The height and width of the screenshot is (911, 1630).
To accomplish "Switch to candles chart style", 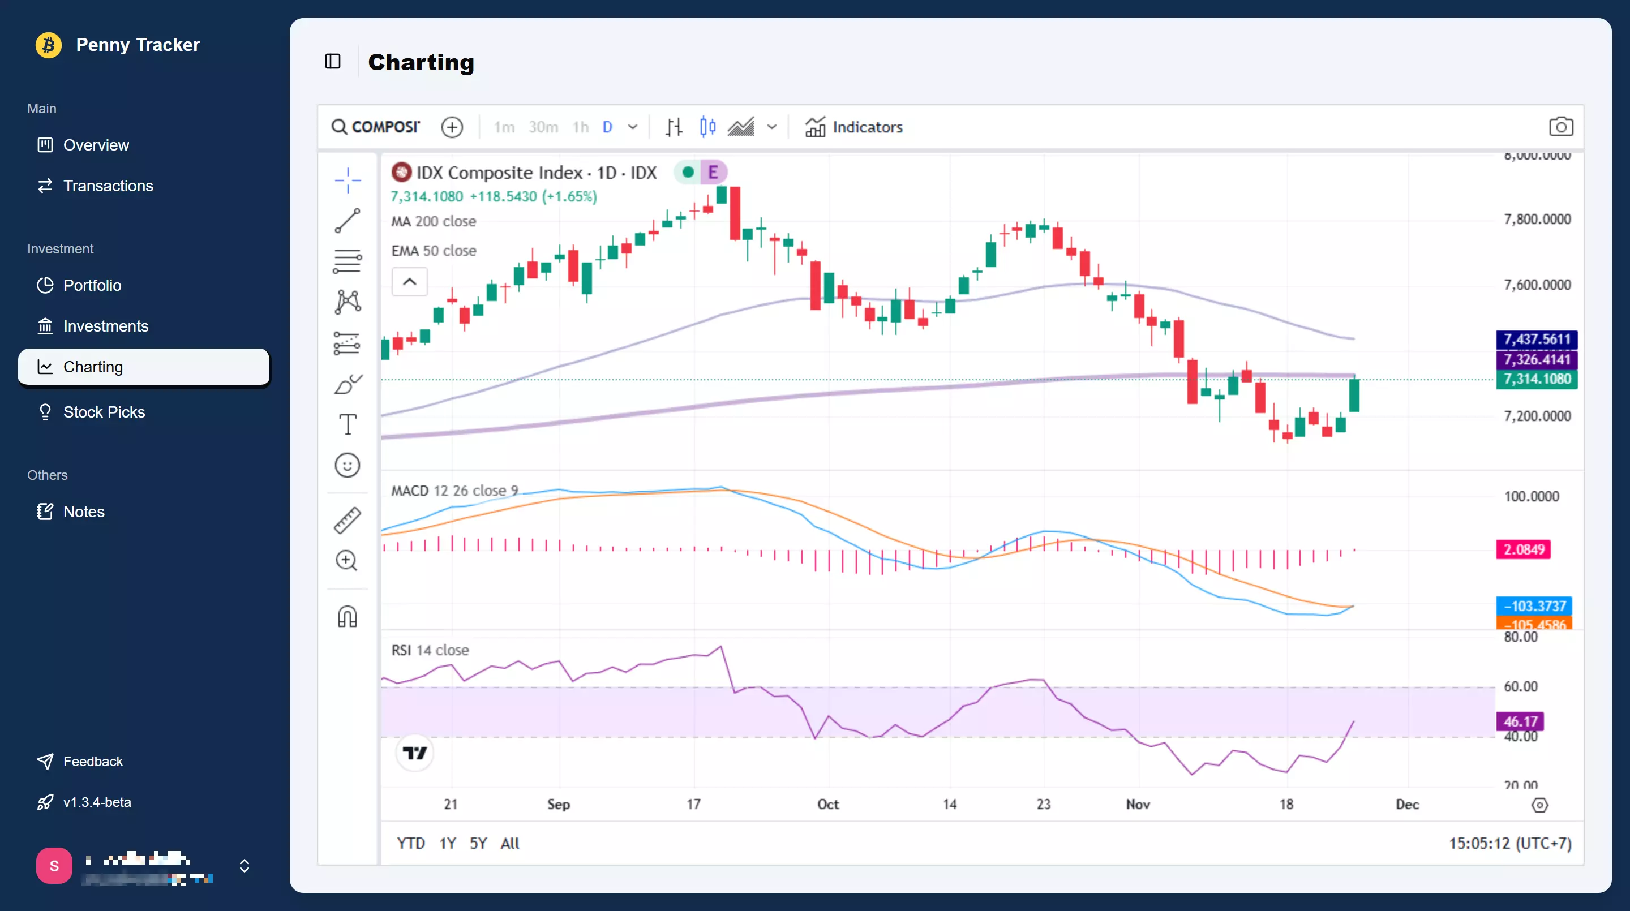I will pyautogui.click(x=707, y=127).
